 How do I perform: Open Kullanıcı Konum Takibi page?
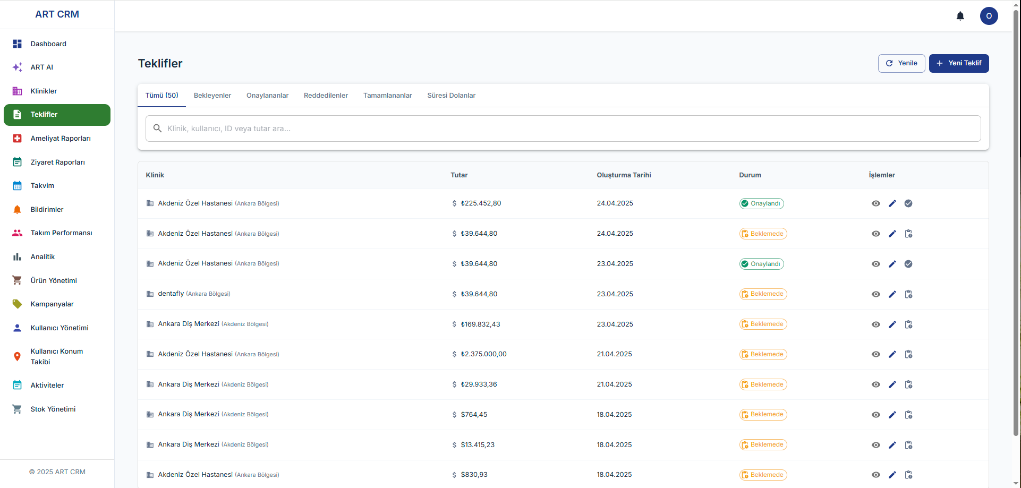point(57,357)
